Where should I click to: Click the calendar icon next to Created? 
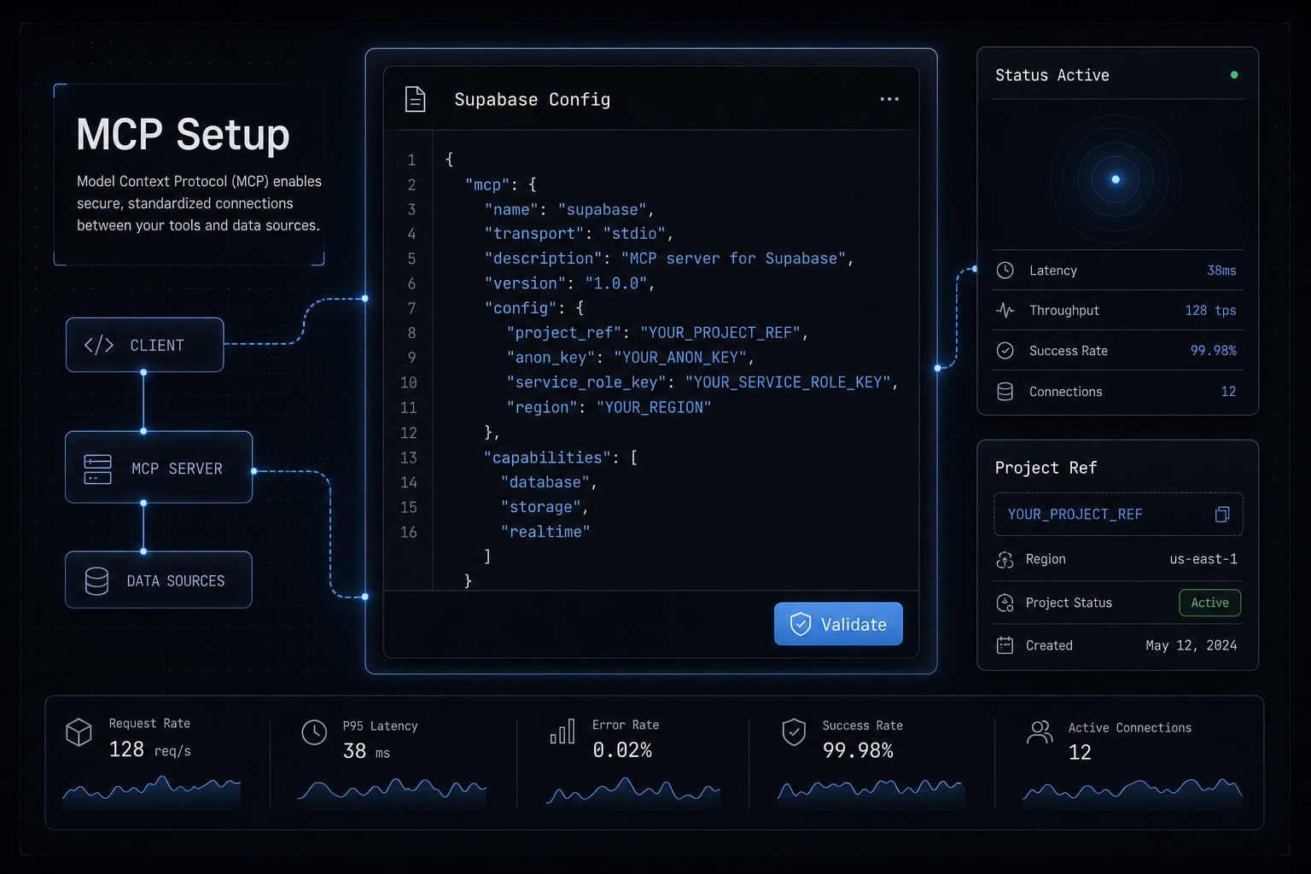(x=1005, y=645)
